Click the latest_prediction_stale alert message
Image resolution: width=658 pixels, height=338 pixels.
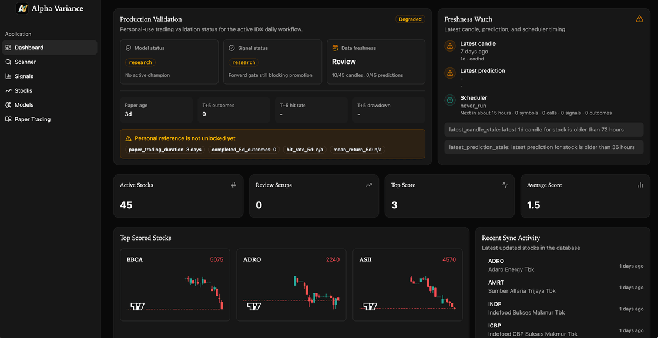click(544, 147)
